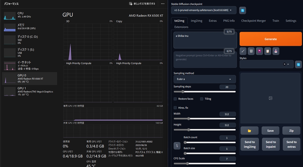Open the Checkpoint Merger tab

pyautogui.click(x=253, y=21)
